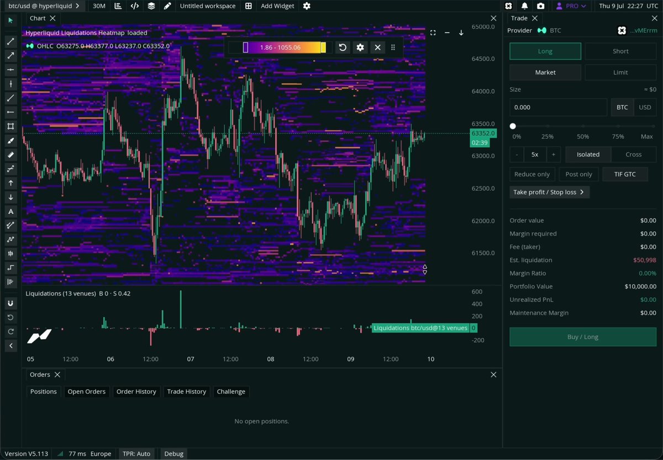Open the 30M timeframe selector
The image size is (663, 460).
coord(99,6)
